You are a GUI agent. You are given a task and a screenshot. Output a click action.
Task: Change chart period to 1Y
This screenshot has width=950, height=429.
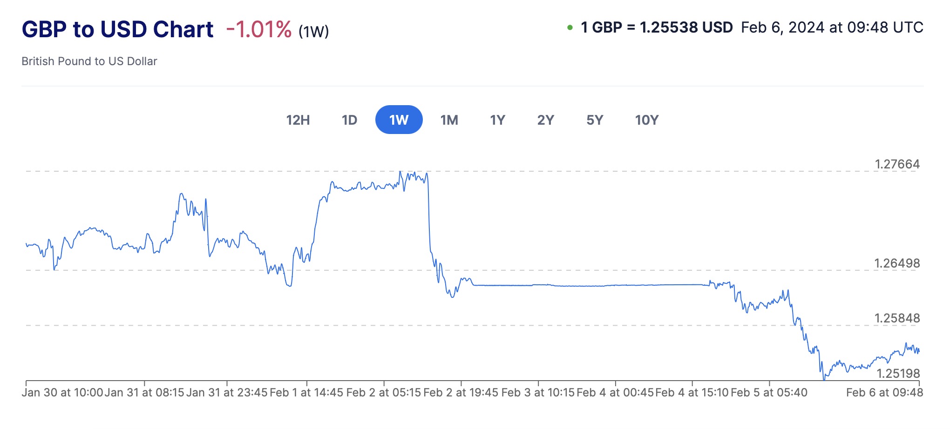click(x=497, y=120)
